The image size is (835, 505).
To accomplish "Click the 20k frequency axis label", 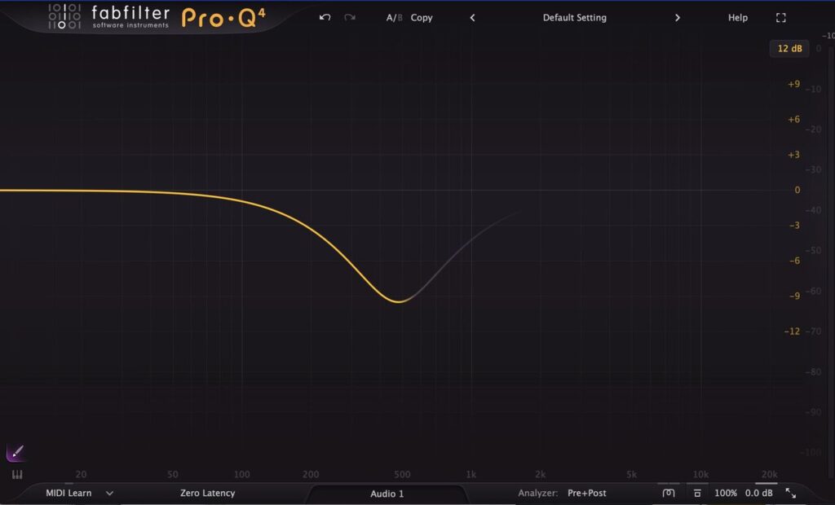I will coord(769,474).
